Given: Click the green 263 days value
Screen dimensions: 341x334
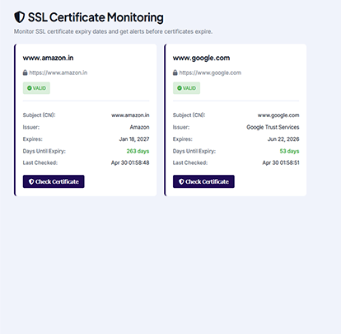Looking at the screenshot, I should click(138, 151).
